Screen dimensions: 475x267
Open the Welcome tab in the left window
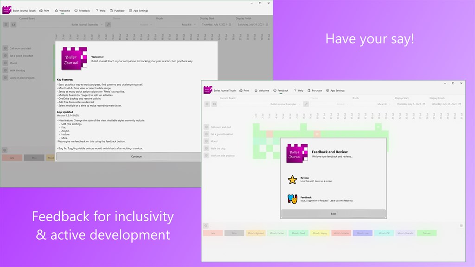[63, 11]
